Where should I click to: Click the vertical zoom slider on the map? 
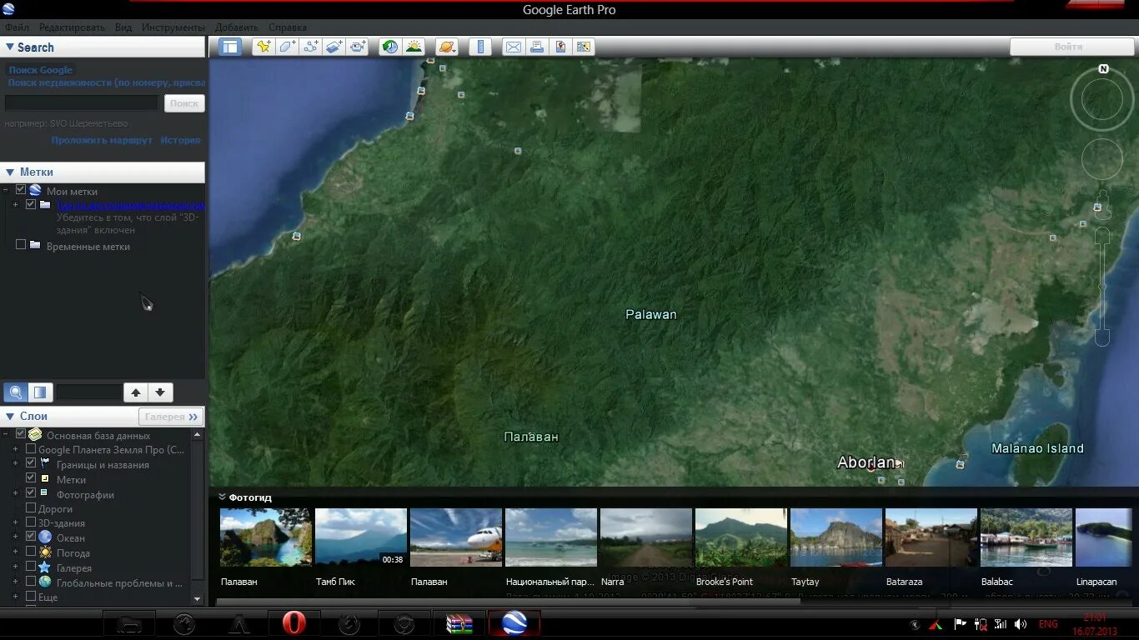coord(1102,286)
